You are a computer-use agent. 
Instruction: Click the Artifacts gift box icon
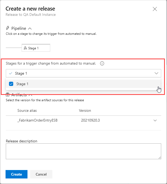[x=7, y=94]
